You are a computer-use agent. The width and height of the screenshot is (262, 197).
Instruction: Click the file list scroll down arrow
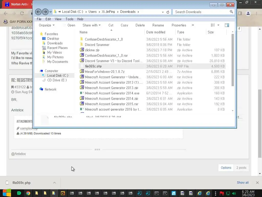[233, 111]
